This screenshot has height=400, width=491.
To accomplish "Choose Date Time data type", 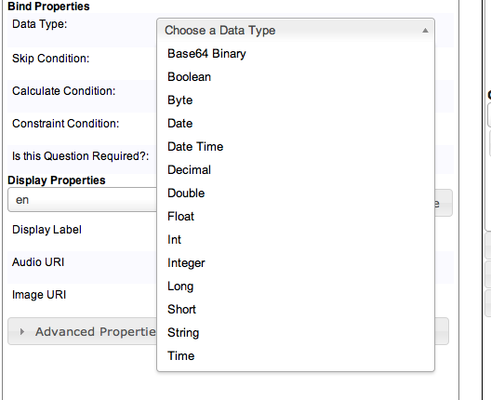I will coord(296,146).
